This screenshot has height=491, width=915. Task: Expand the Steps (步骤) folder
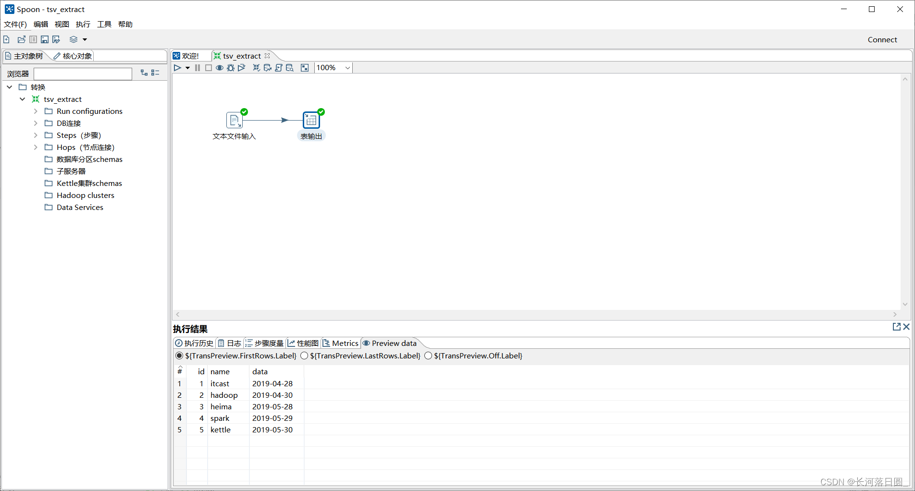click(x=36, y=135)
